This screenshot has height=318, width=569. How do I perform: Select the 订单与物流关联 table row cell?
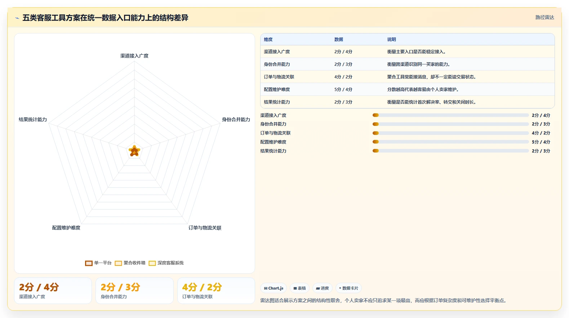(x=279, y=77)
